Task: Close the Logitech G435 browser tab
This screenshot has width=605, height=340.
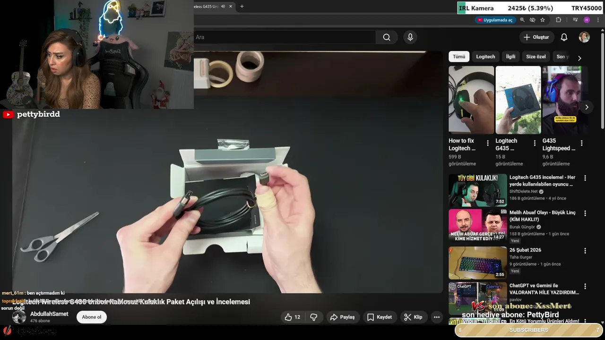Action: (x=231, y=7)
